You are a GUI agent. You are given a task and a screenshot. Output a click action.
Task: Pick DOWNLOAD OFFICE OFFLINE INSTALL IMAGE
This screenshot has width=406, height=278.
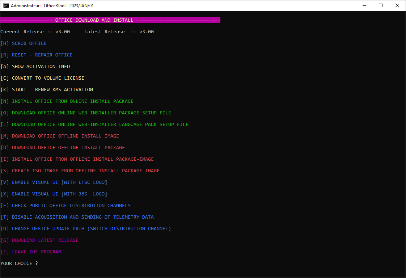(60, 136)
